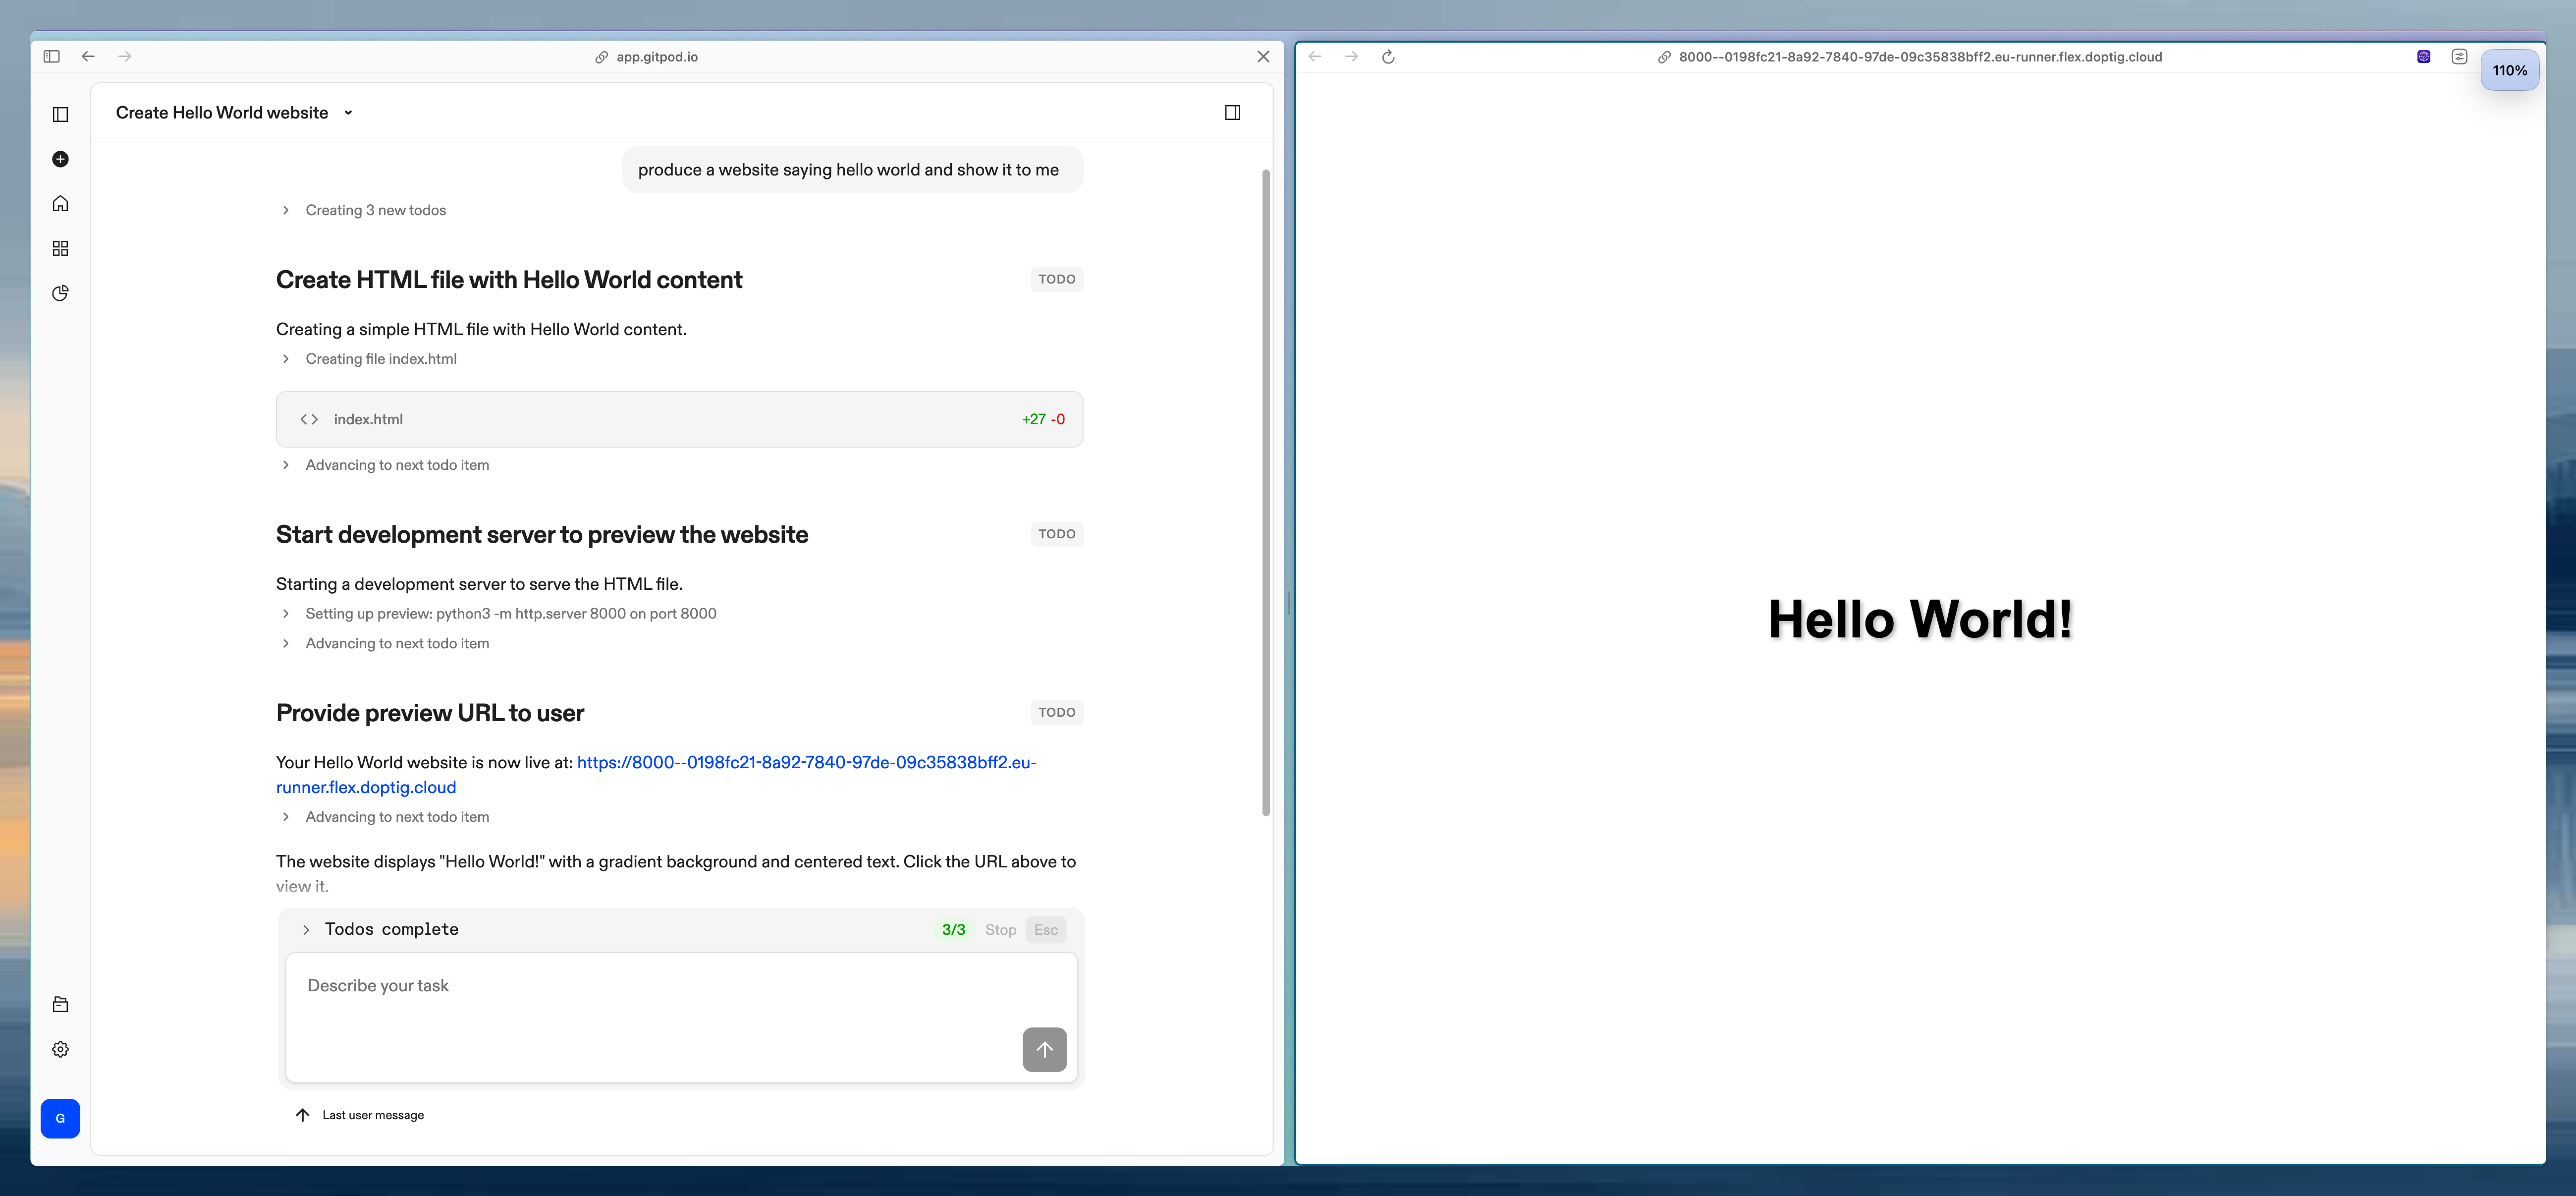
Task: Open the index.html code diff view
Action: (x=680, y=419)
